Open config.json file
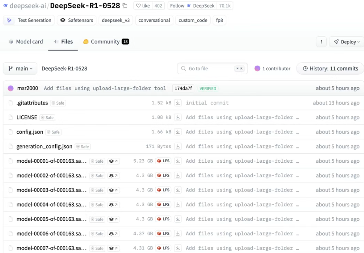The height and width of the screenshot is (253, 364). click(30, 132)
